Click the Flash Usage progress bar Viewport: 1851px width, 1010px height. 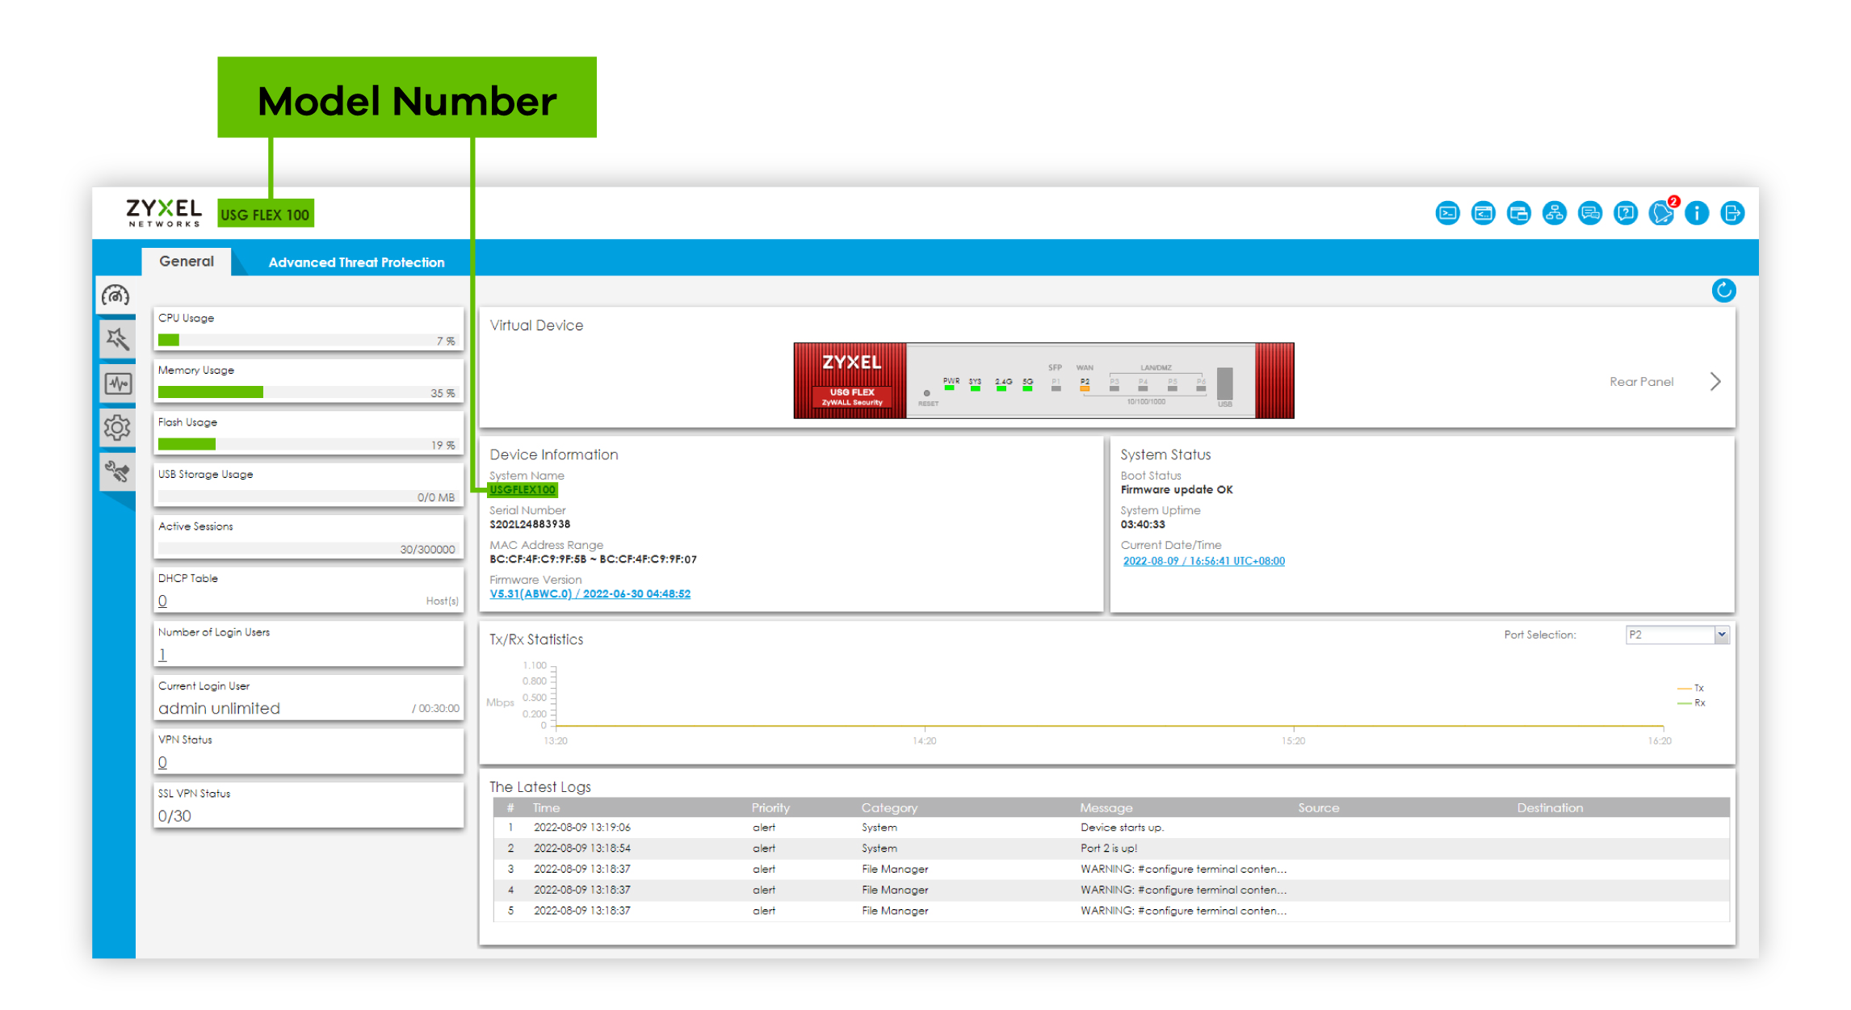[308, 445]
